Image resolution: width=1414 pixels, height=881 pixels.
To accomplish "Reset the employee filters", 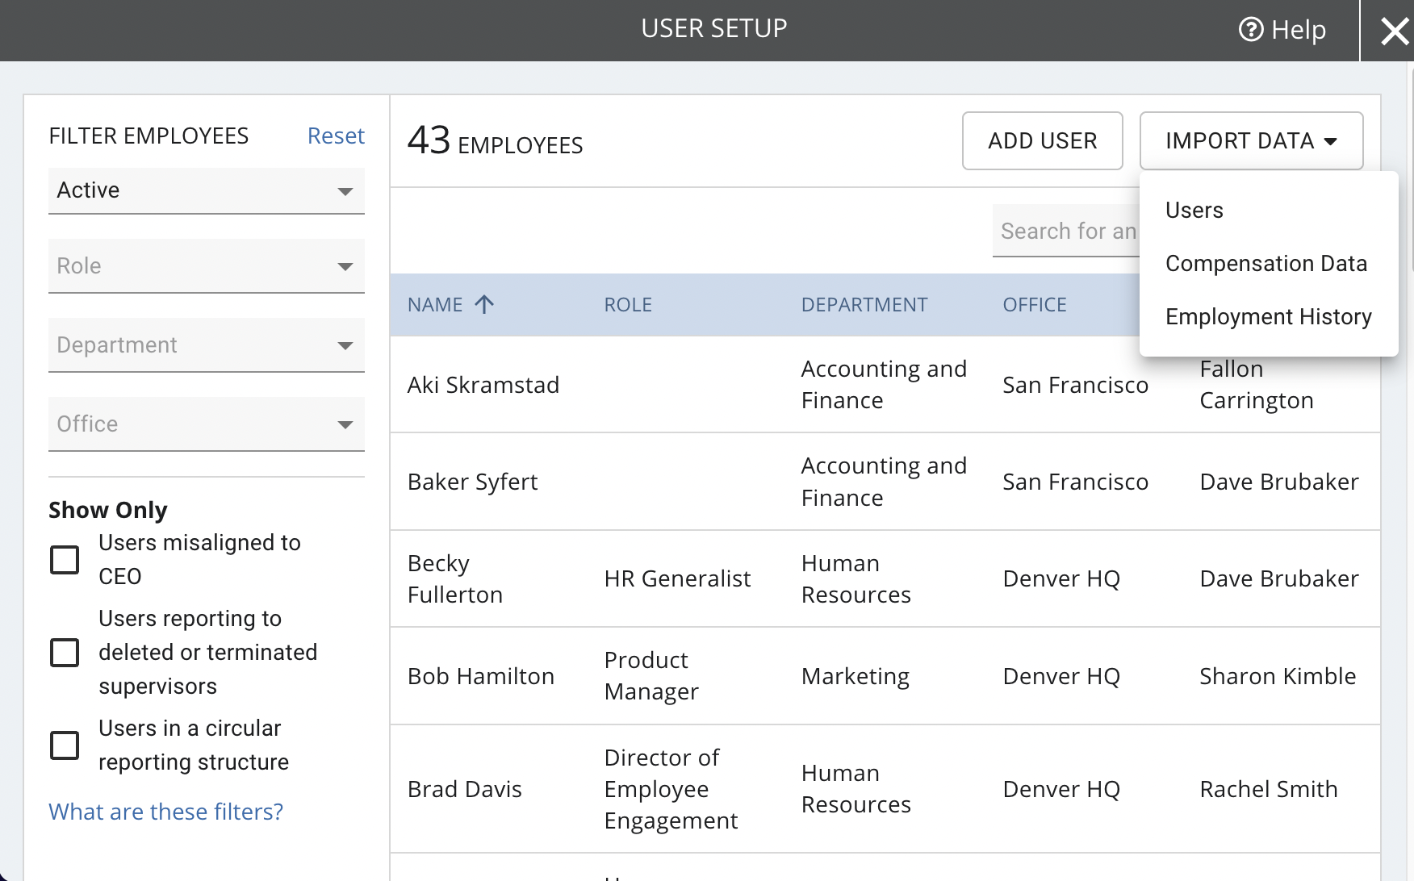I will click(336, 136).
